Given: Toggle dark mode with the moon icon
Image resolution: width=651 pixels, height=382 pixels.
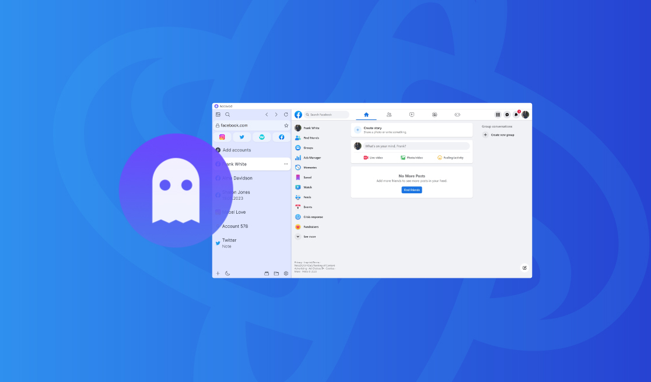Looking at the screenshot, I should (228, 274).
